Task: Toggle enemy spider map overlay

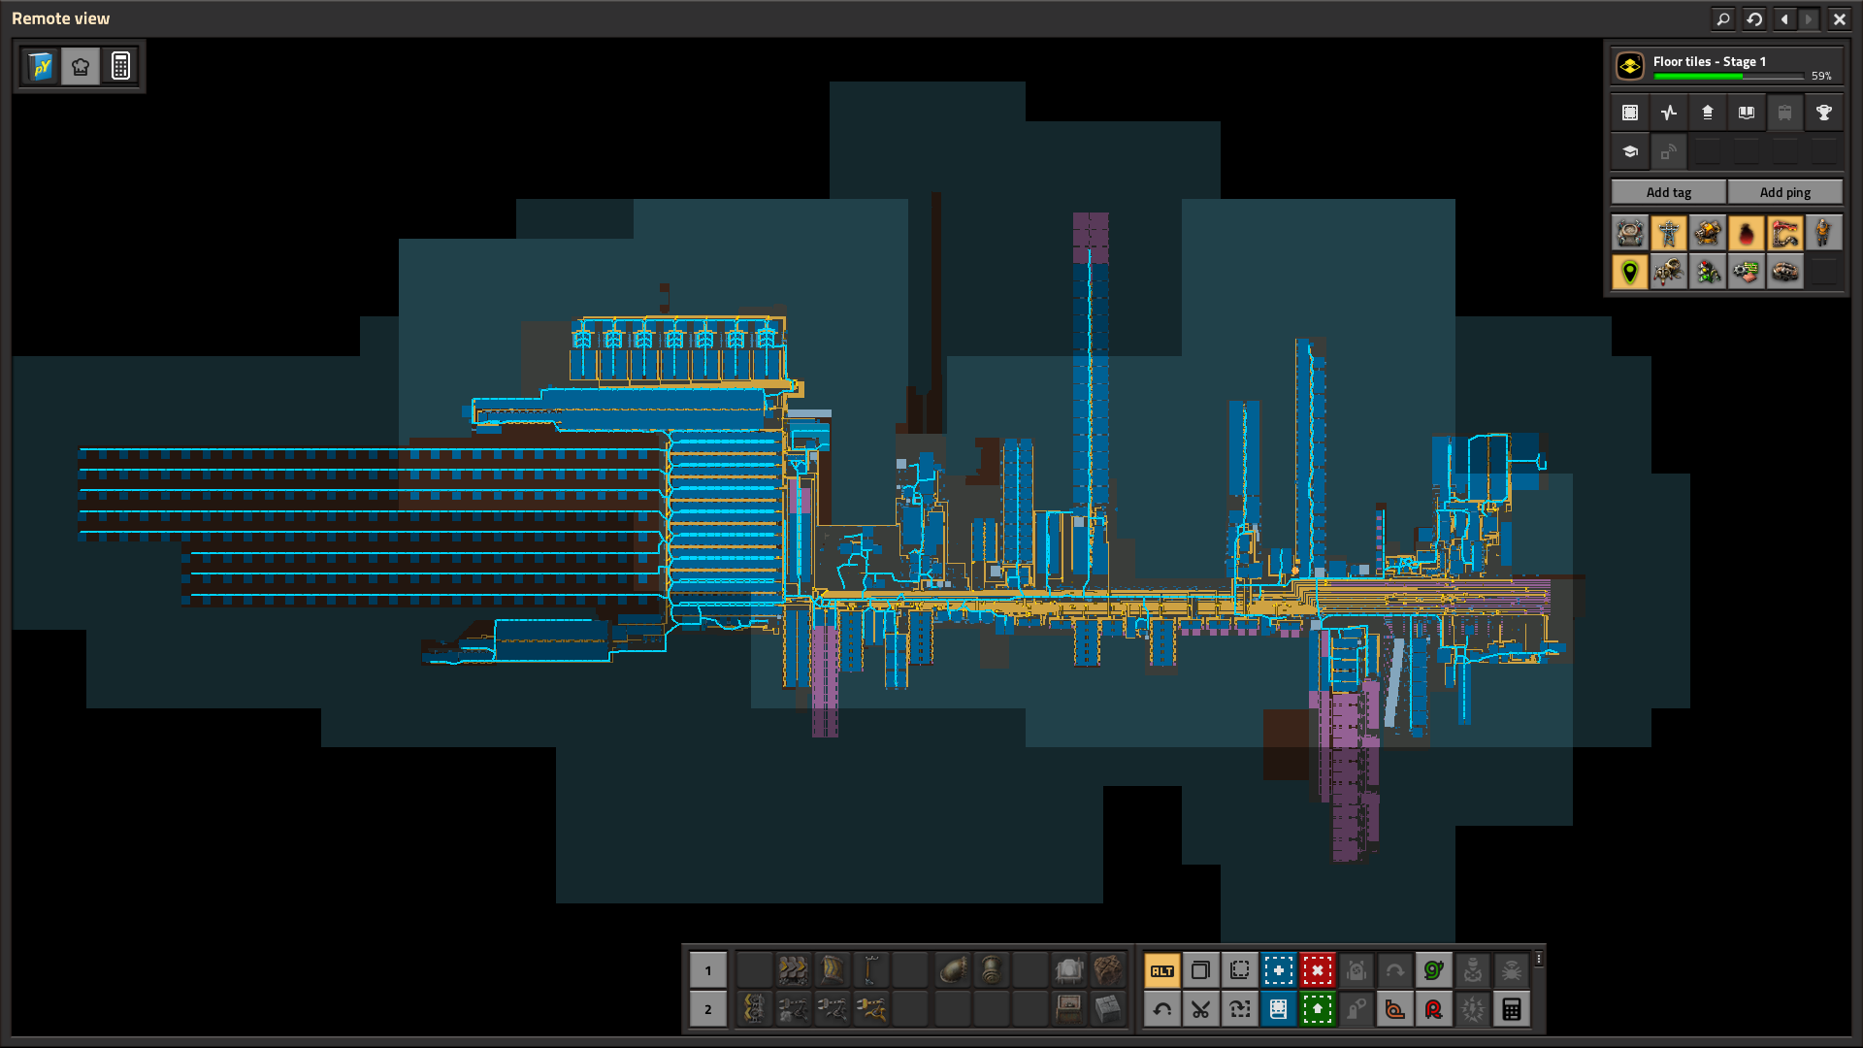Action: click(x=1669, y=272)
